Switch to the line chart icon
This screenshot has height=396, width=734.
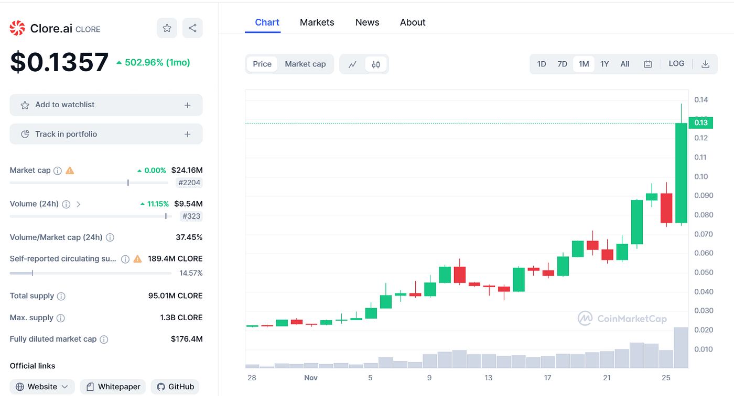352,63
